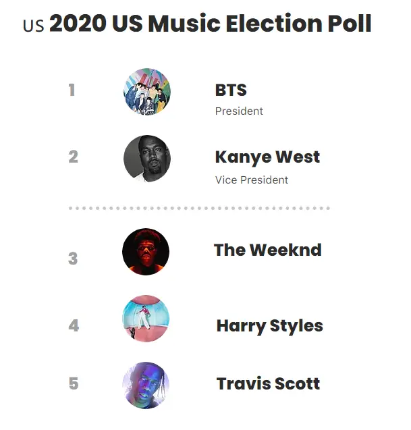This screenshot has width=411, height=430.
Task: Click the album art avatar beside Harry Styles
Action: (146, 319)
